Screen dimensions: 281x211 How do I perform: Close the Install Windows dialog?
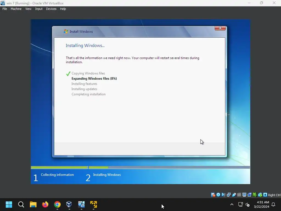pos(220,28)
